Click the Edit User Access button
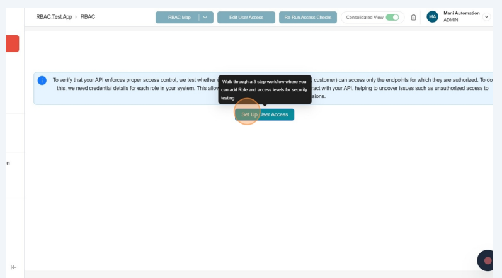502x278 pixels. [246, 17]
